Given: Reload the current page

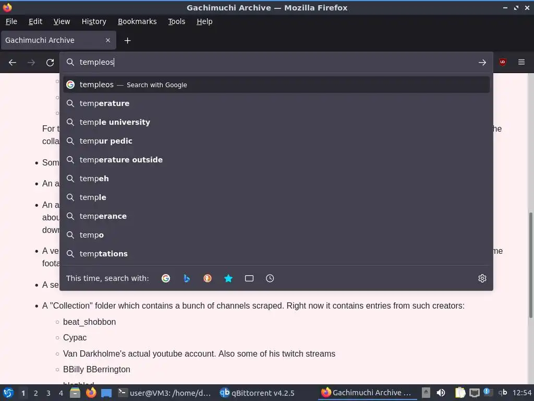Looking at the screenshot, I should pos(50,63).
